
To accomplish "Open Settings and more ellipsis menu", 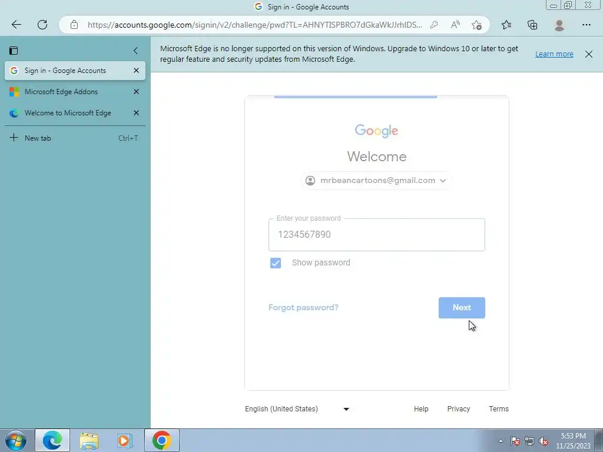I will (x=586, y=25).
